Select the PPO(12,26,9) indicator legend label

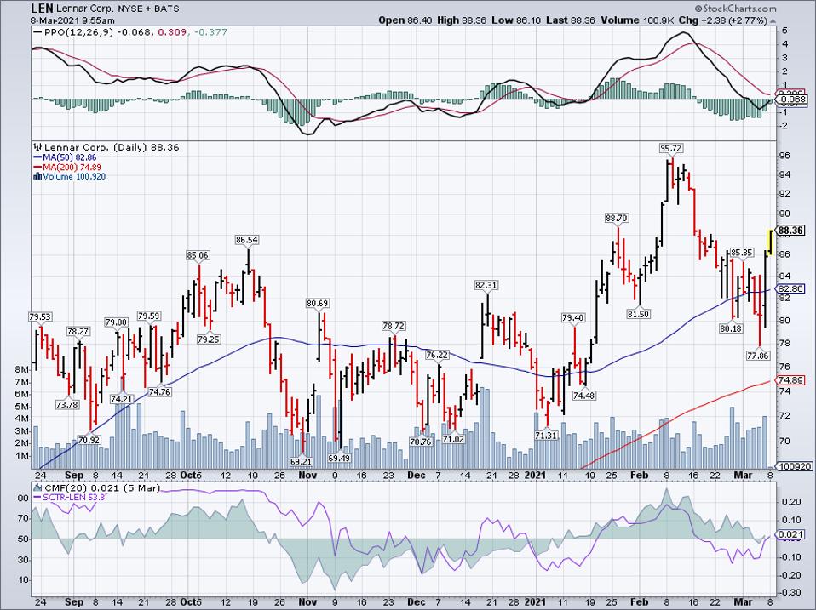(79, 32)
